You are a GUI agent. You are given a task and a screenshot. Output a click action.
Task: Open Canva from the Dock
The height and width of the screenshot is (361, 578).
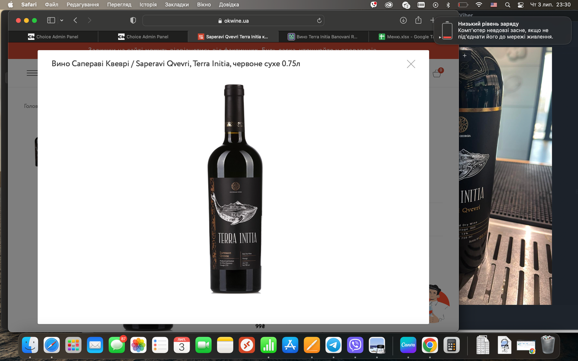(408, 345)
